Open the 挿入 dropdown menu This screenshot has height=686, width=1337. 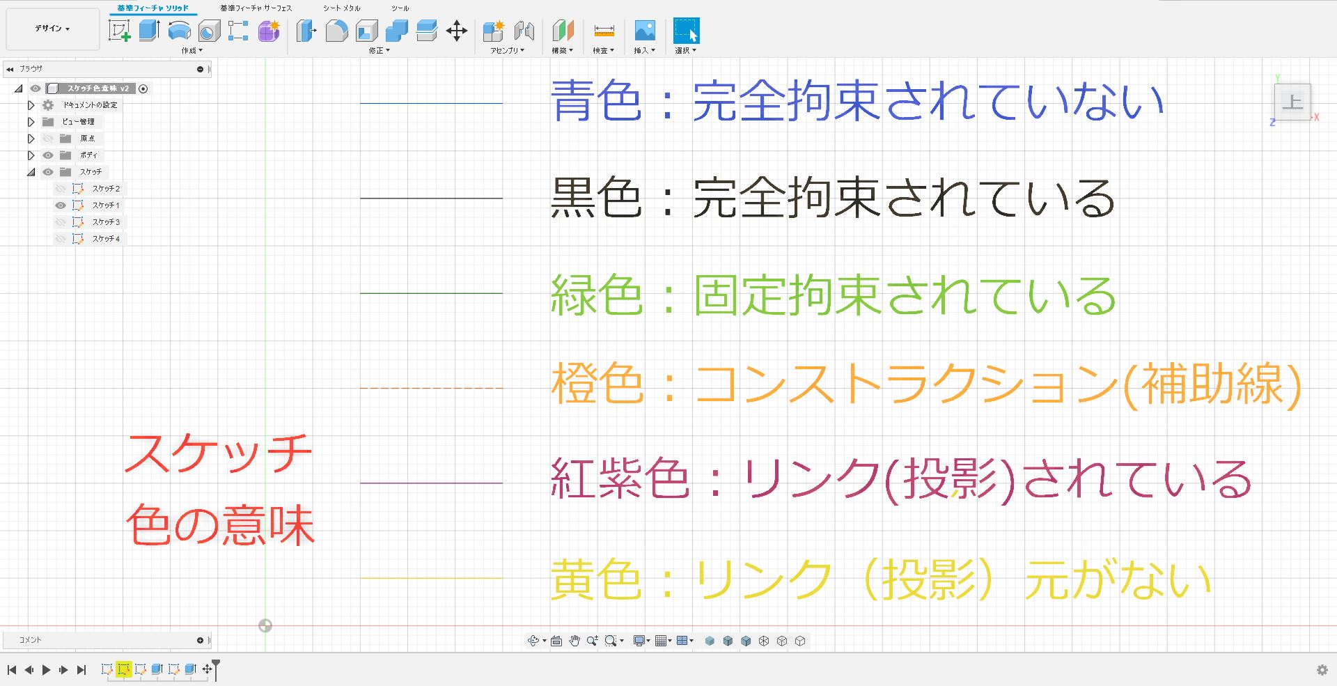[644, 50]
